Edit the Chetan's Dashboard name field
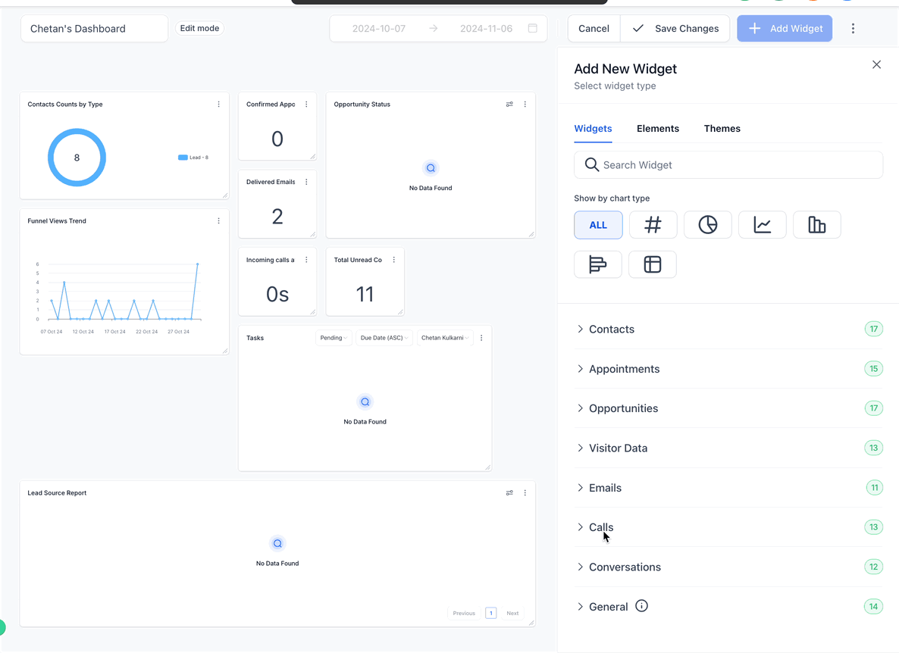Viewport: 899px width, 653px height. click(x=95, y=29)
